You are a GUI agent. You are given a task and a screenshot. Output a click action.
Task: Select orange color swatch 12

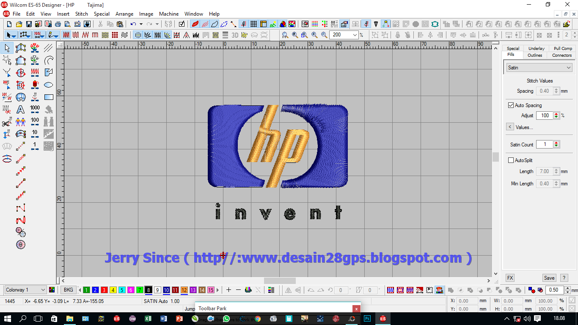click(184, 290)
